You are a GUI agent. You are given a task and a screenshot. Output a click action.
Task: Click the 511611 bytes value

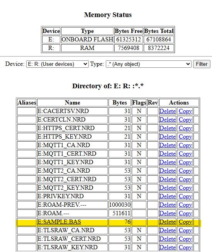(121, 213)
